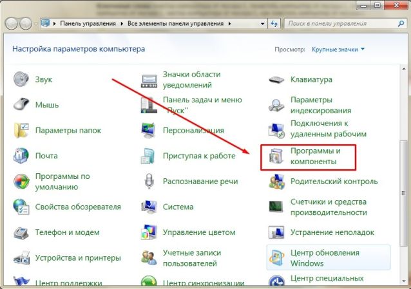
Task: Click the Свойства обозревателя link
Action: [x=78, y=207]
